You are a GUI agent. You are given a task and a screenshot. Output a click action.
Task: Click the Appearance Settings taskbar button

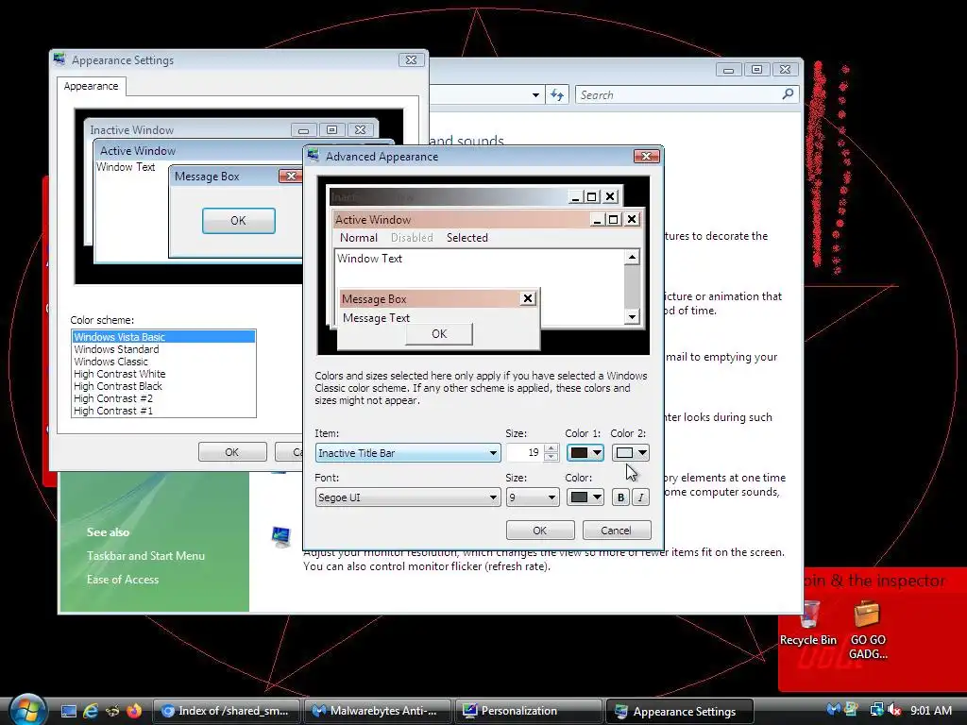pyautogui.click(x=680, y=711)
